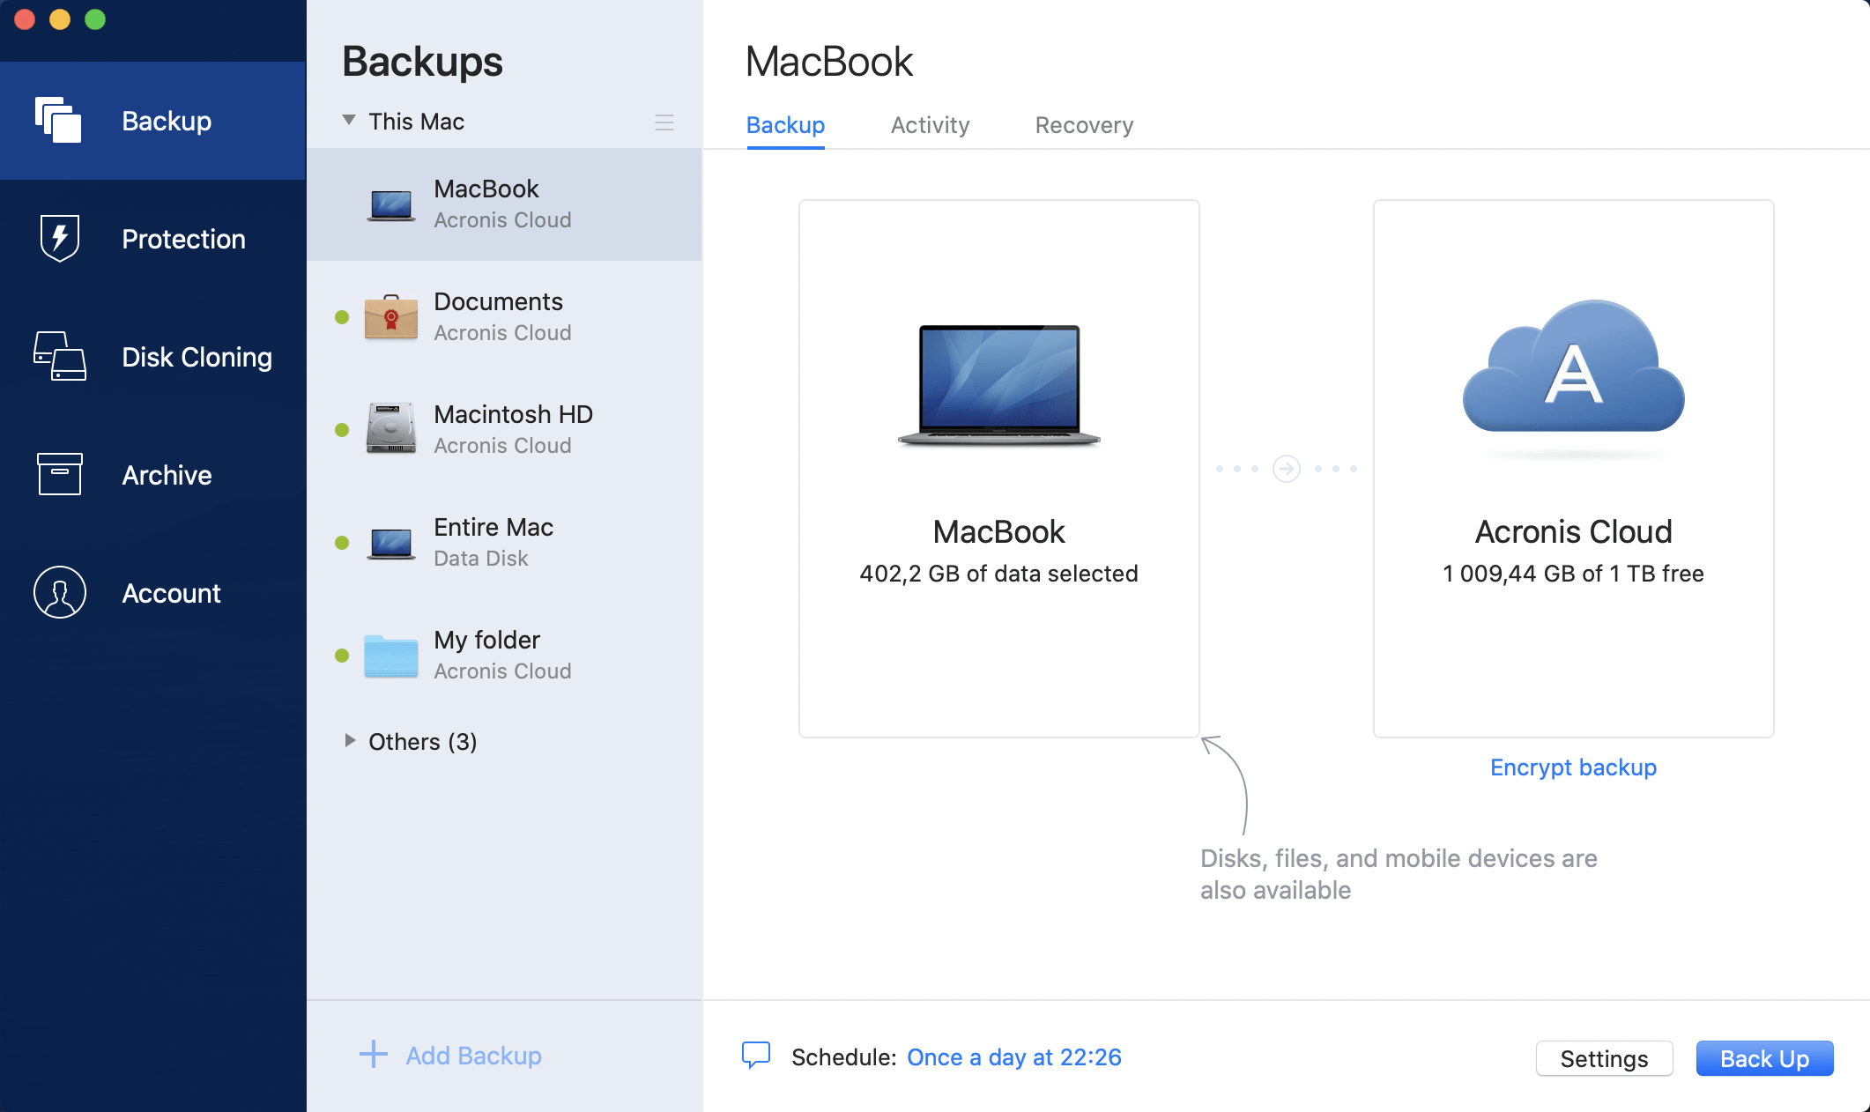Image resolution: width=1870 pixels, height=1112 pixels.
Task: Select the Backup sidebar icon
Action: tap(58, 121)
